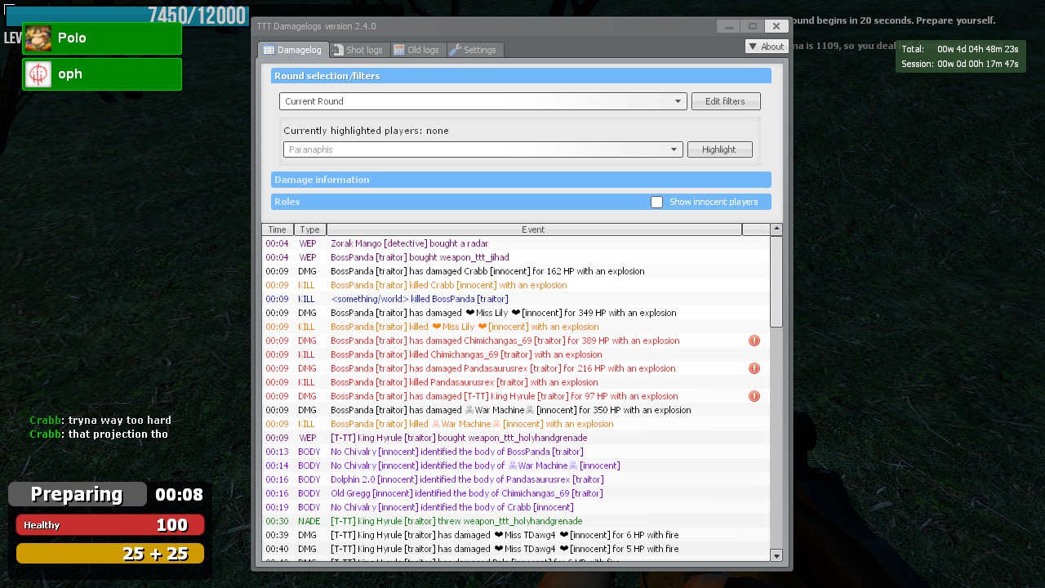Select row 'BossPanda killed Pandasaurusrex'
The height and width of the screenshot is (588, 1045).
pyautogui.click(x=515, y=382)
